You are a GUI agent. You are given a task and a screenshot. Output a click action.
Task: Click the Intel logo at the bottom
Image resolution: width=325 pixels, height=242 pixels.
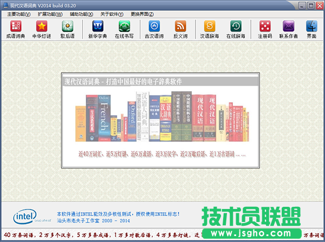coord(25,217)
